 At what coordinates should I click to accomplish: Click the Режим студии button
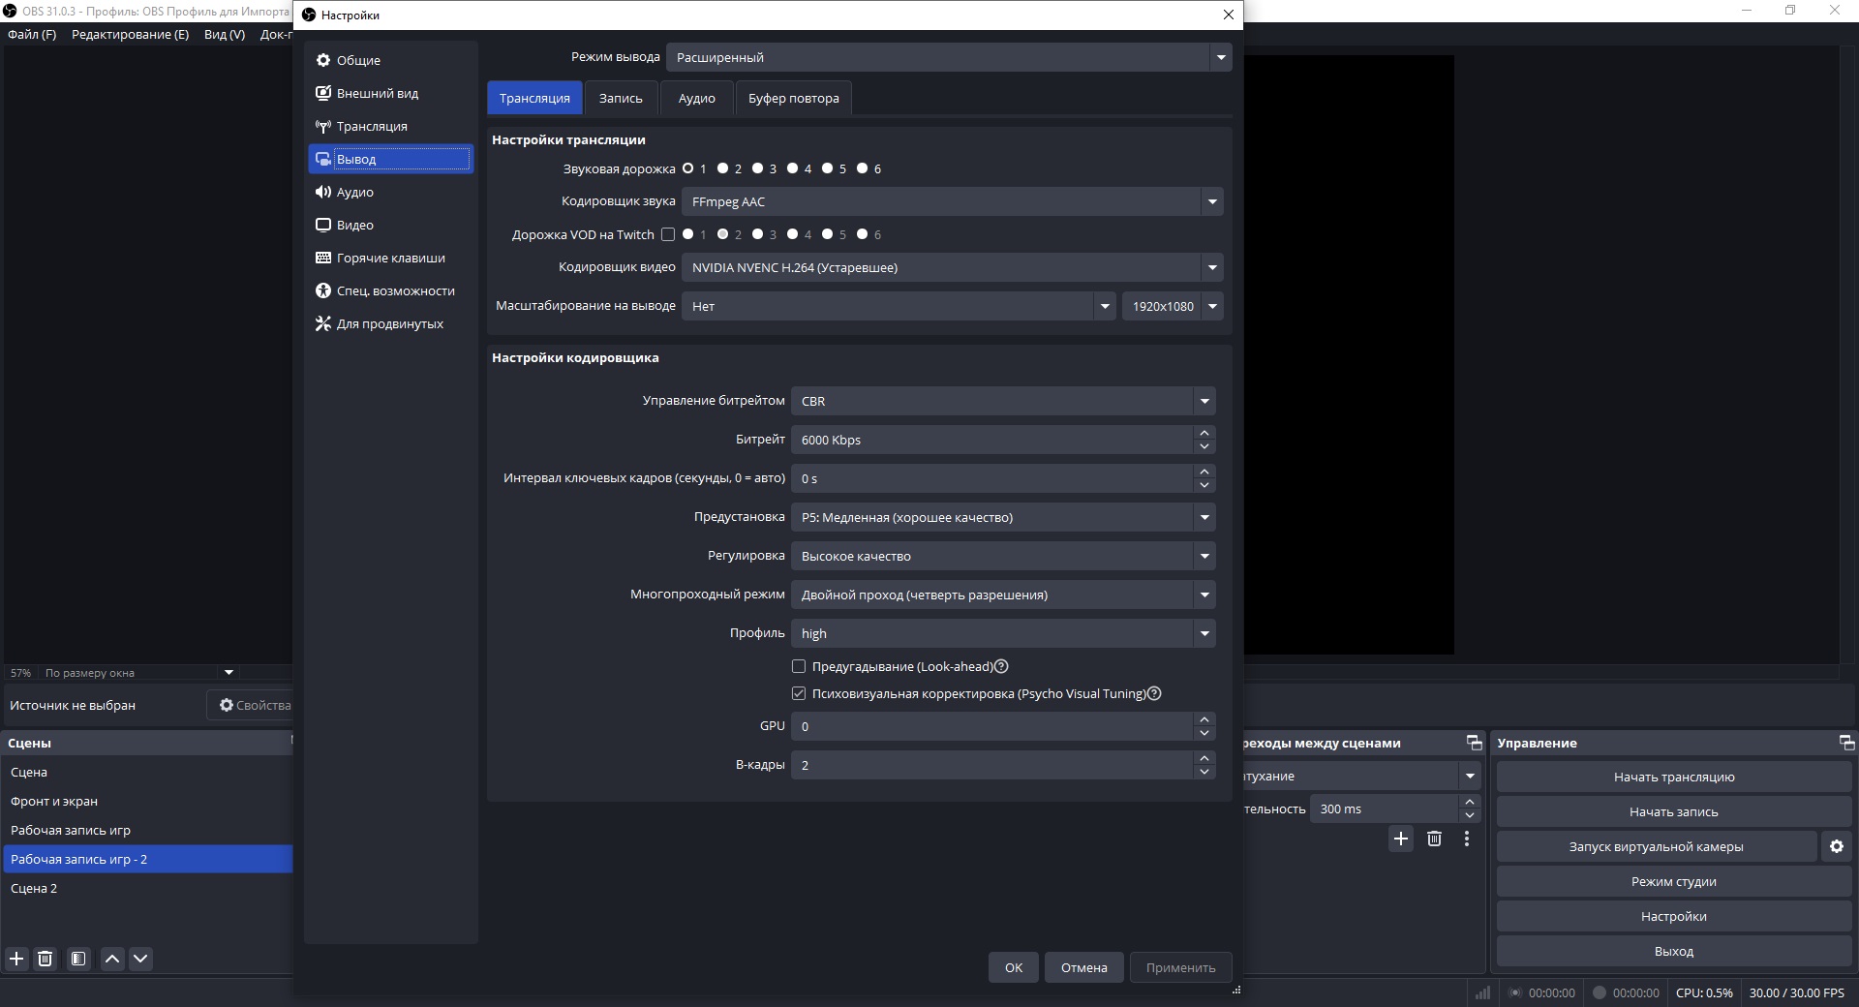1674,881
